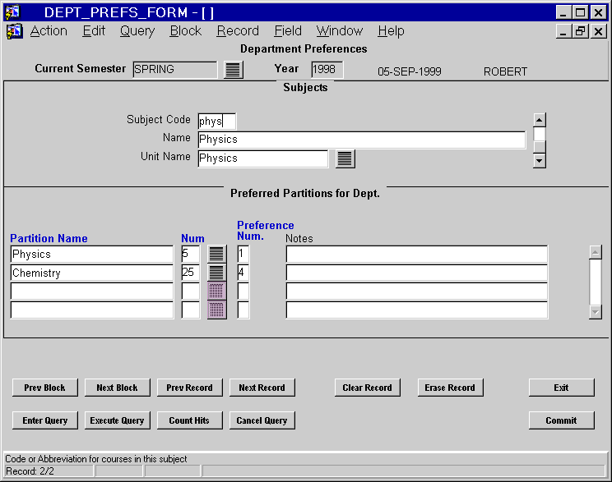Image resolution: width=612 pixels, height=482 pixels.
Task: Click Notes field for Physics row
Action: (416, 254)
